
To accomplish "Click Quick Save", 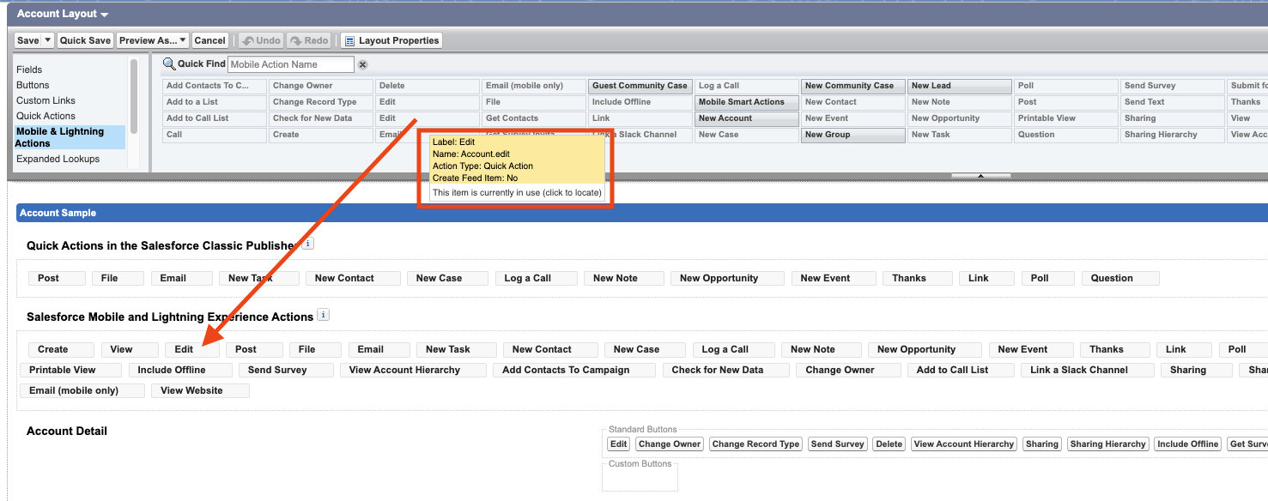I will click(x=85, y=40).
